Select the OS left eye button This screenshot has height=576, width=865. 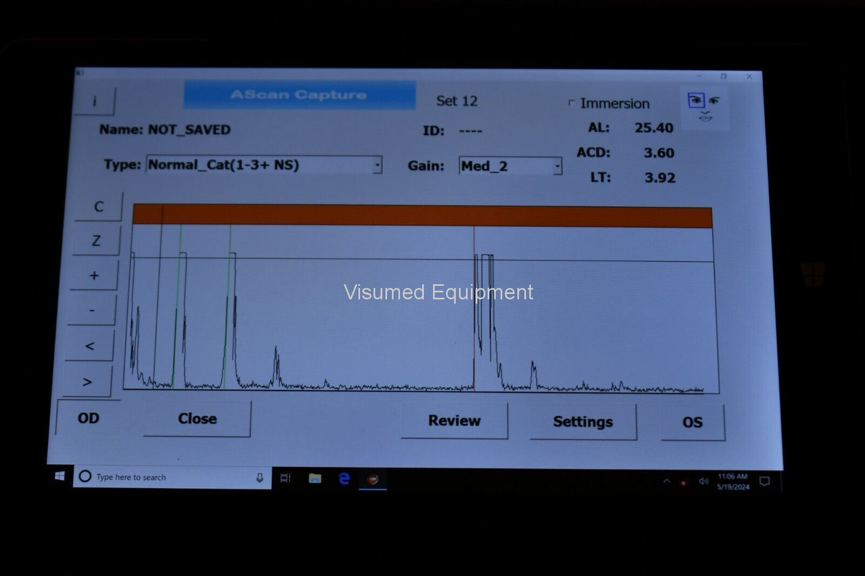[x=693, y=422]
